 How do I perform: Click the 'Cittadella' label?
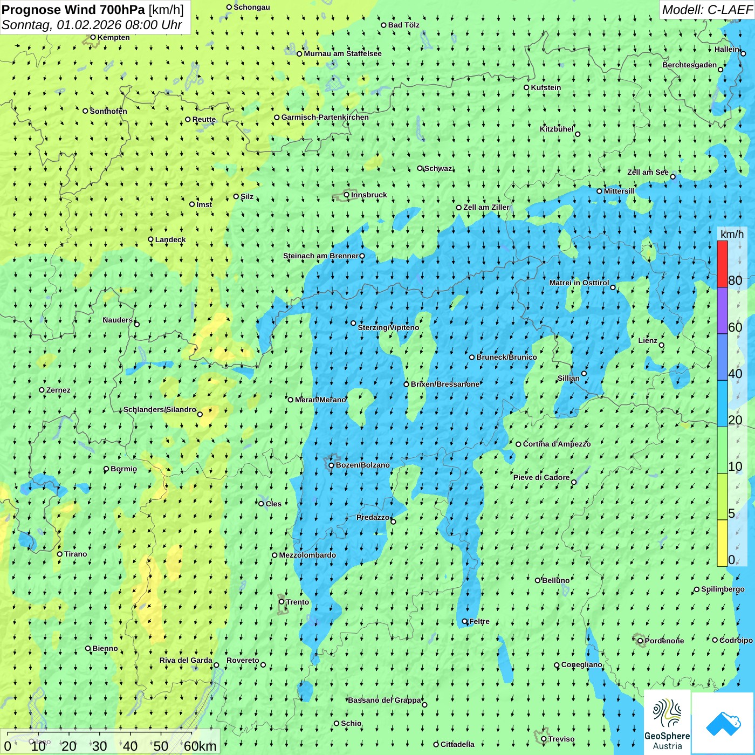(x=457, y=744)
